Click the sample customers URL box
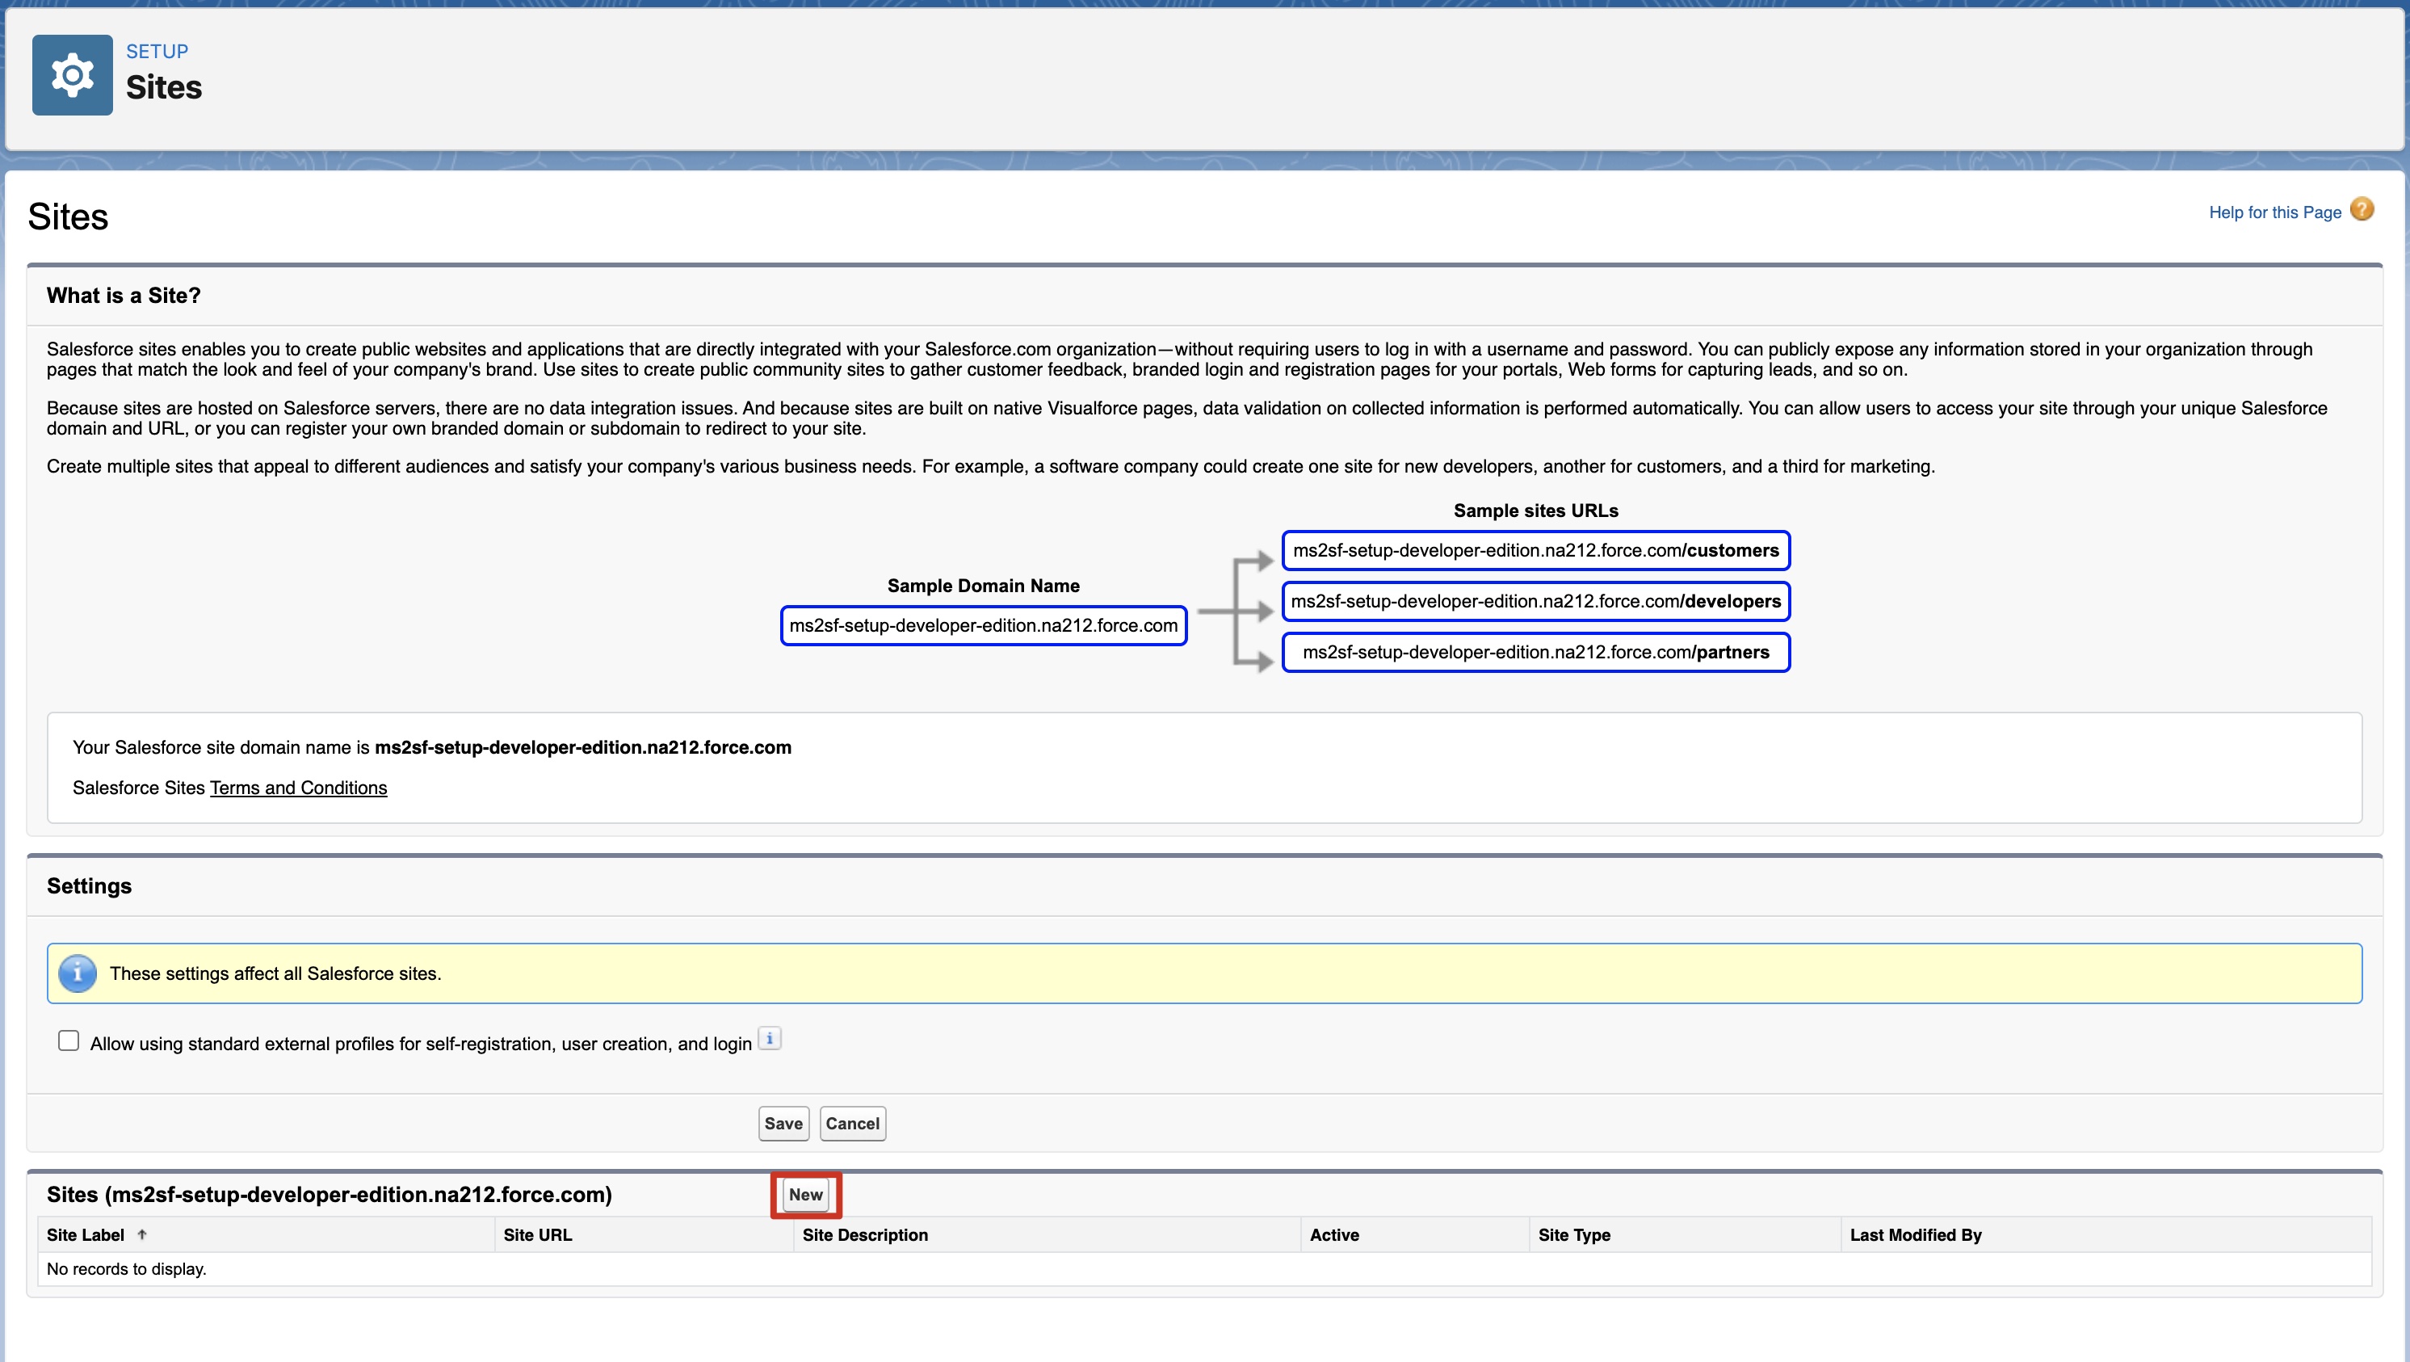 [x=1536, y=550]
